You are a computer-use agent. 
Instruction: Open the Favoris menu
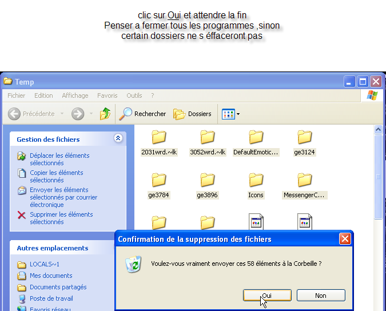coord(107,95)
